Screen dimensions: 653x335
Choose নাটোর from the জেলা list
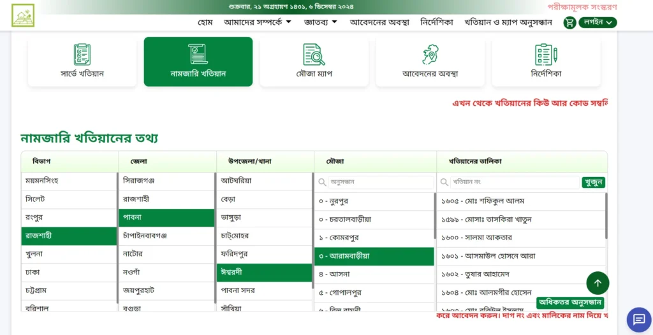pos(135,253)
